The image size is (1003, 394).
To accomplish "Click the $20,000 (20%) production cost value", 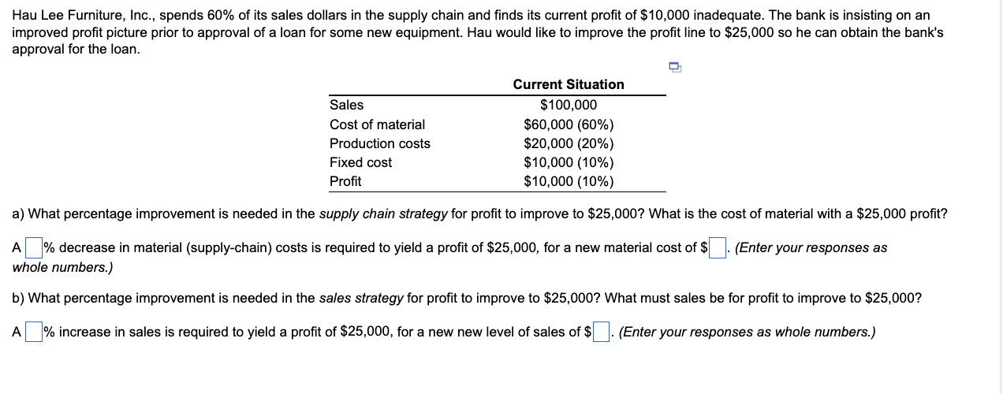I will click(569, 143).
